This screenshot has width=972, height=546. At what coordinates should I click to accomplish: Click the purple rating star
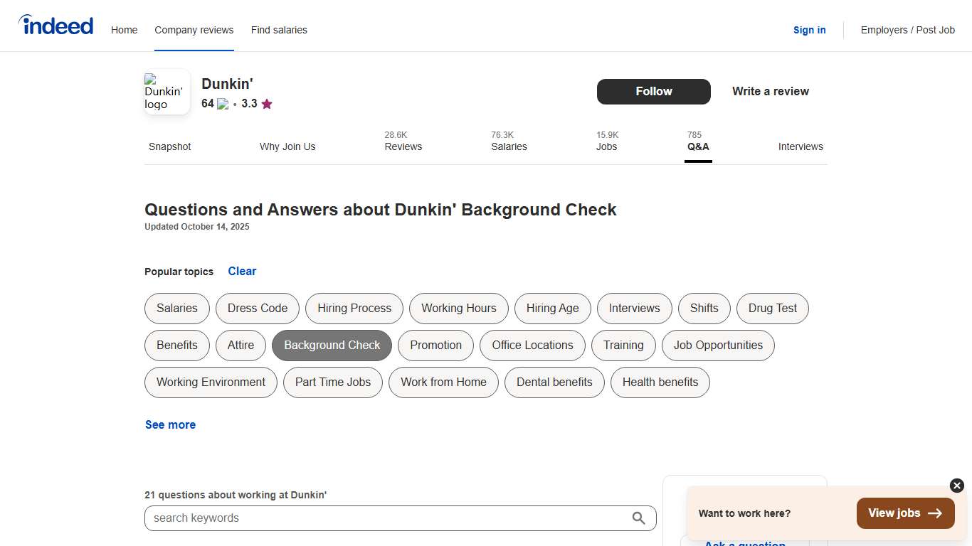tap(267, 104)
